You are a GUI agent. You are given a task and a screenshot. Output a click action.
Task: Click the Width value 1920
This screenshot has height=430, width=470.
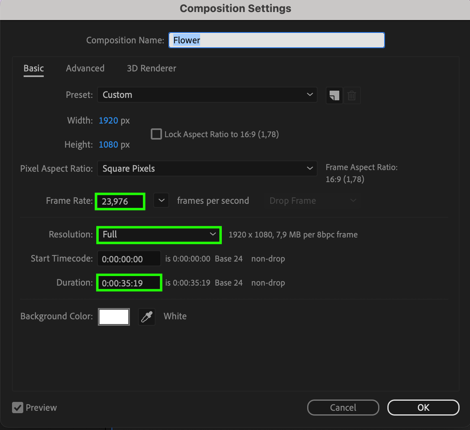tap(109, 121)
